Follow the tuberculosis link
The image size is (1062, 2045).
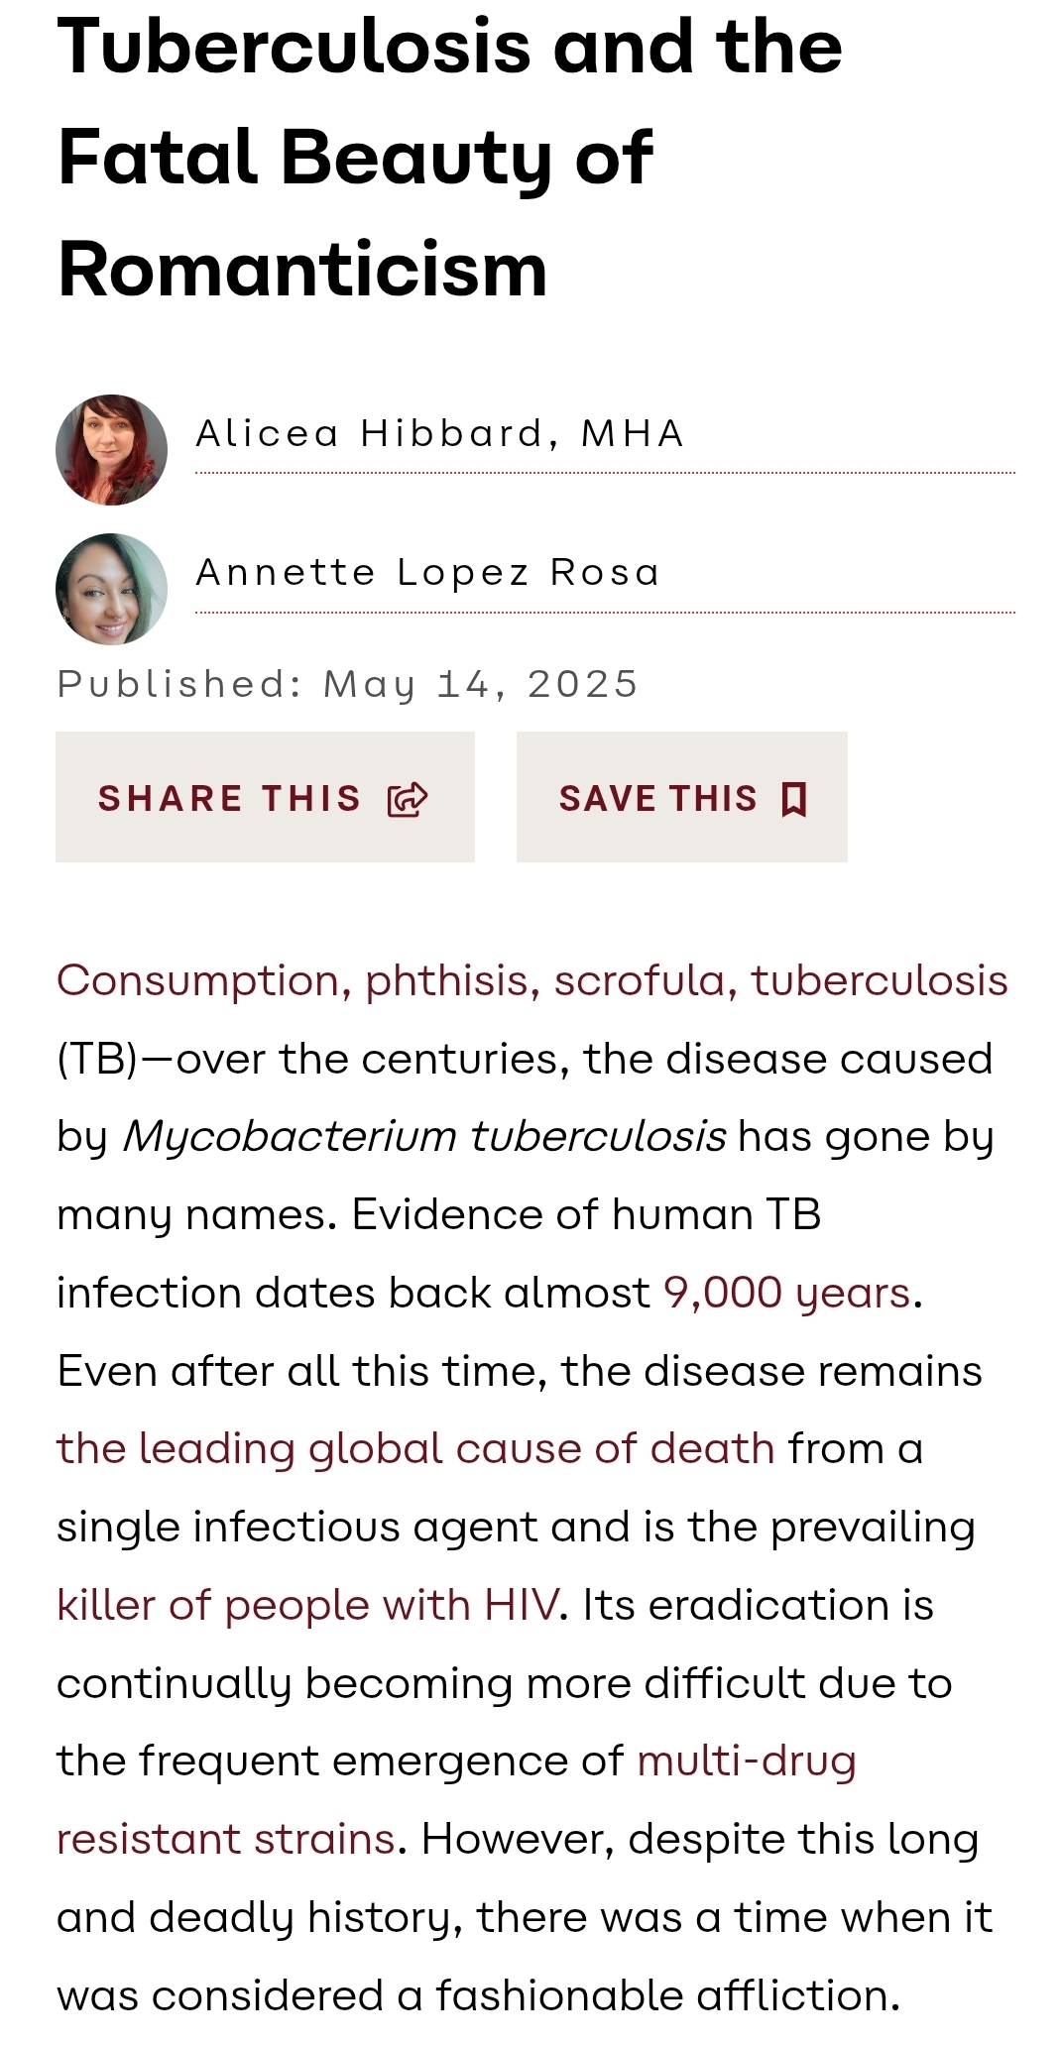(x=880, y=981)
